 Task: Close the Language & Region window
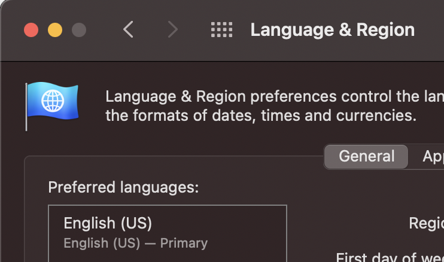pos(31,30)
